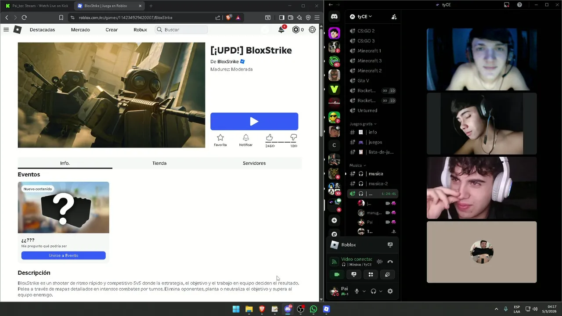
Task: Bookmark this page in Brave
Action: coord(61,18)
